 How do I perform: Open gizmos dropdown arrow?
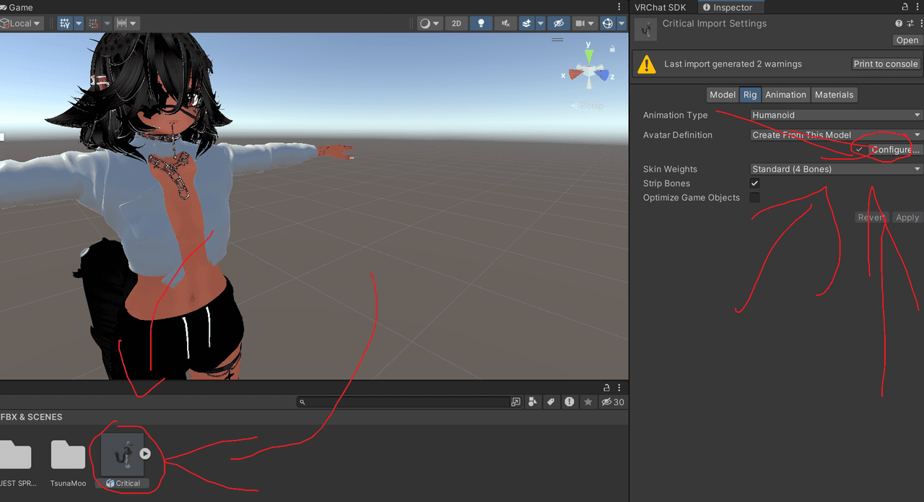click(x=622, y=23)
